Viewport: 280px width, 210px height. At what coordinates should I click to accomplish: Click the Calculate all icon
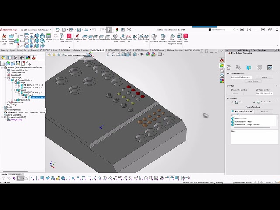(49, 38)
